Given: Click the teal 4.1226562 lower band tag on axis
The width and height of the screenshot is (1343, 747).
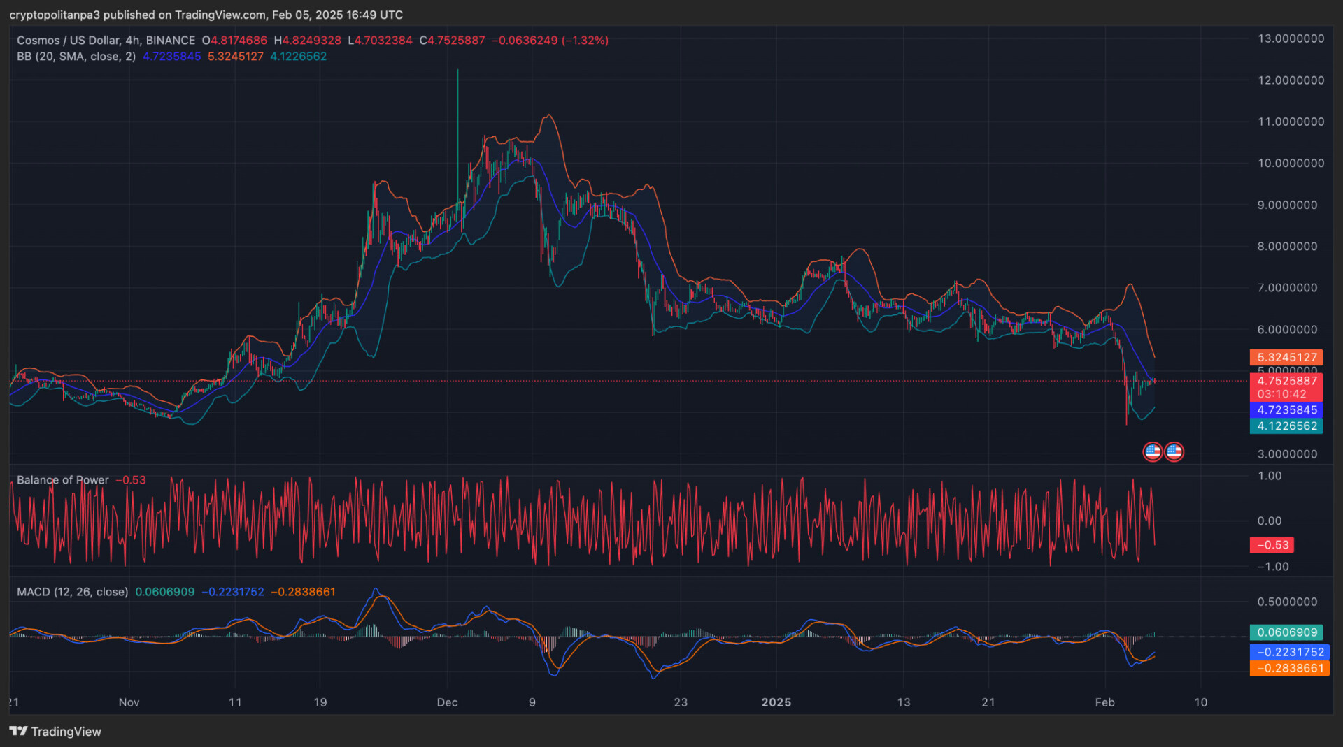Looking at the screenshot, I should click(1286, 426).
